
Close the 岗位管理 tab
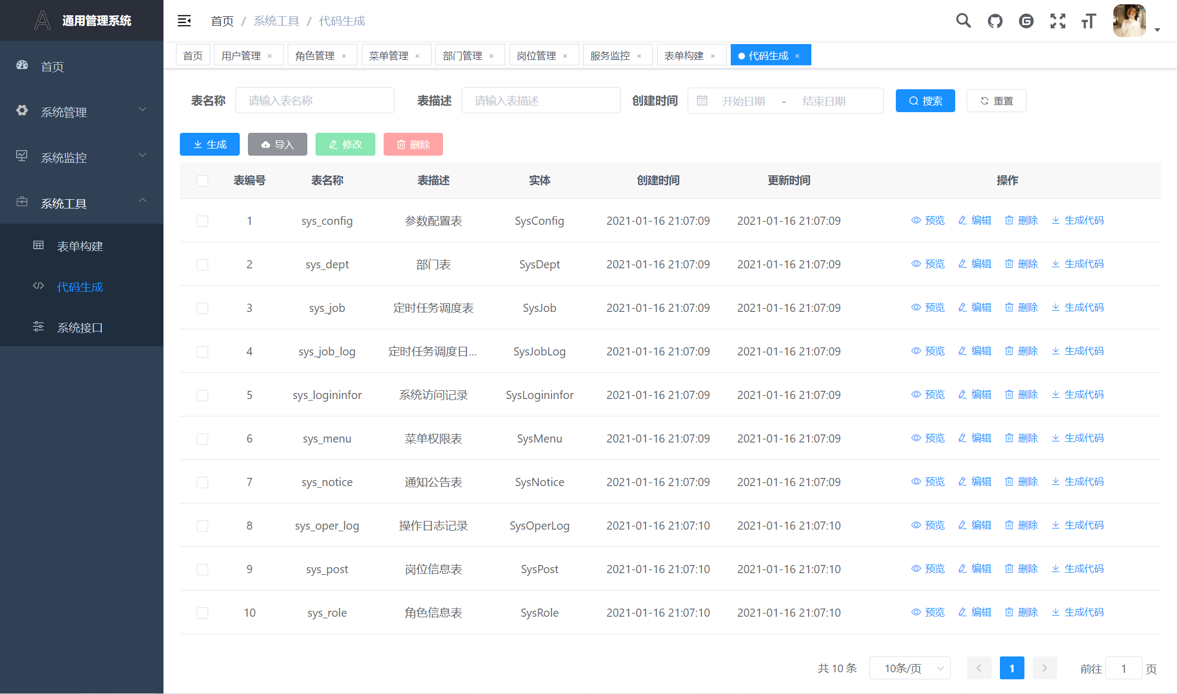565,56
